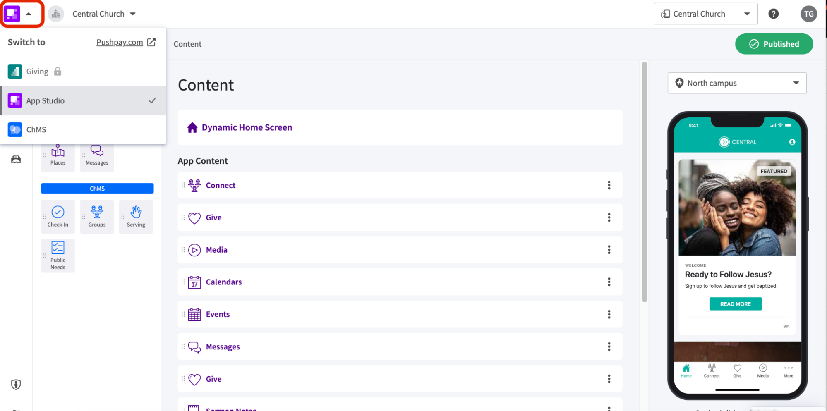Expand the North campus dropdown
827x411 pixels.
tap(737, 83)
